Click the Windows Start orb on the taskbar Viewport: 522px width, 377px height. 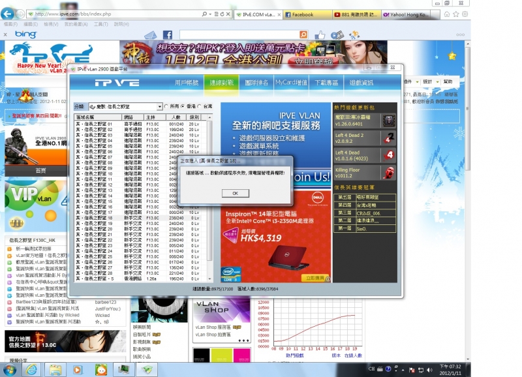[9, 370]
